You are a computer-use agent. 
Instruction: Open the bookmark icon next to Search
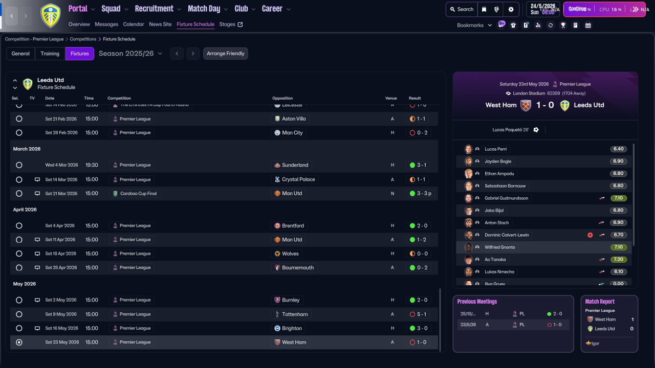(484, 9)
